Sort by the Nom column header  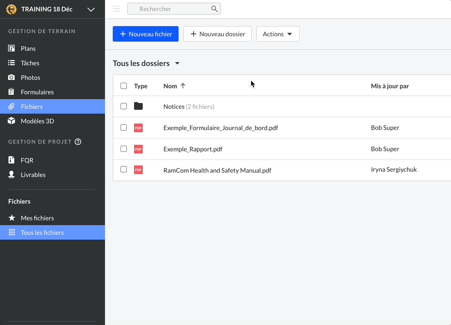pyautogui.click(x=170, y=86)
